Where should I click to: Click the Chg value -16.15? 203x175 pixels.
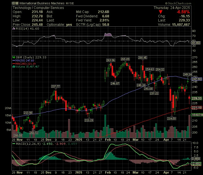[185, 16]
